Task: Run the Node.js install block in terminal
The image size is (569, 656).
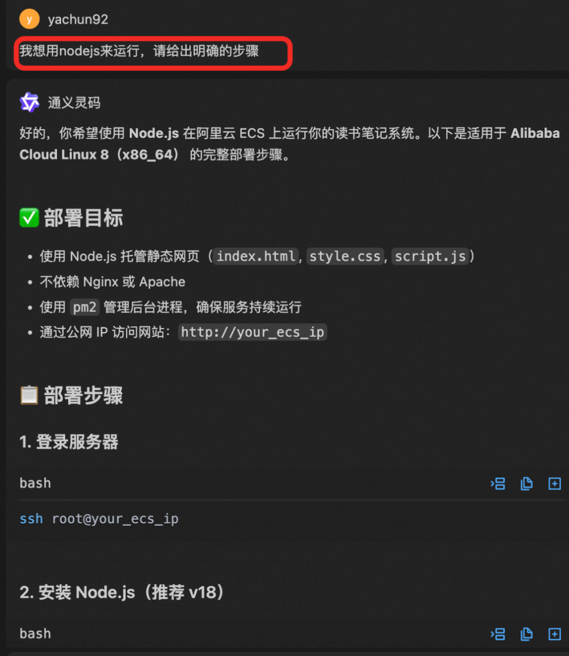Action: pyautogui.click(x=498, y=634)
